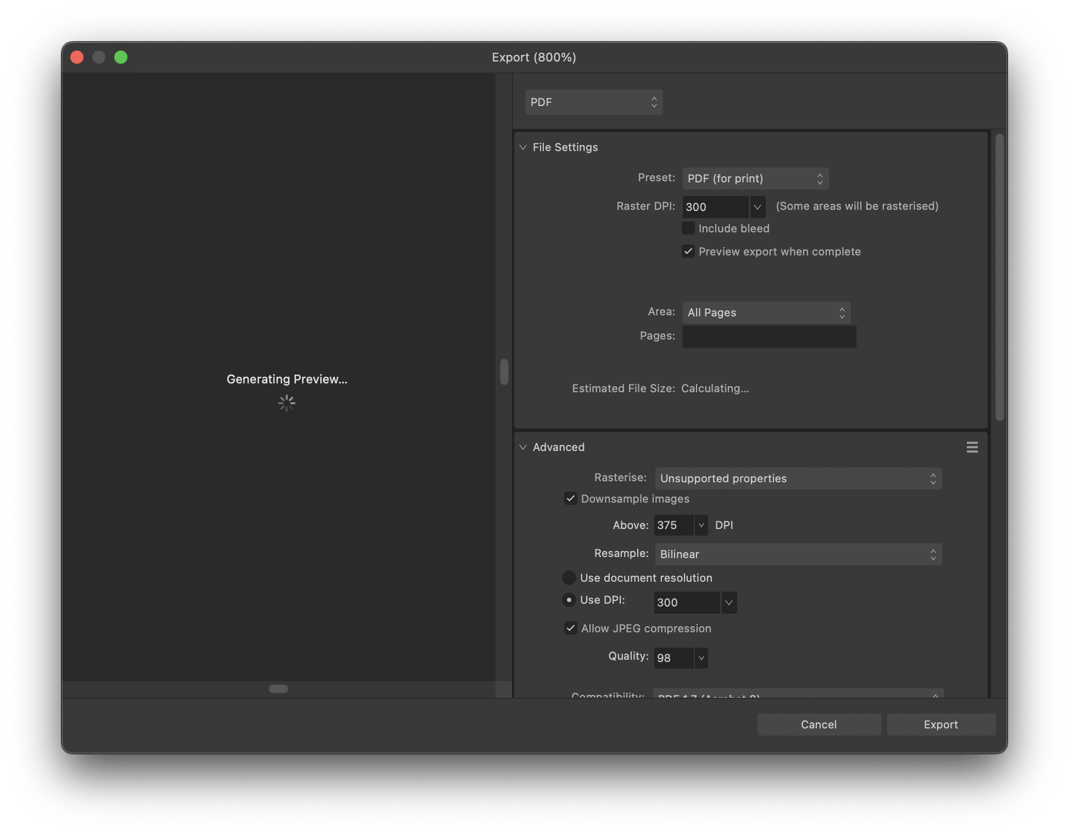Open the Advanced panel options menu
The image size is (1069, 835).
(971, 447)
